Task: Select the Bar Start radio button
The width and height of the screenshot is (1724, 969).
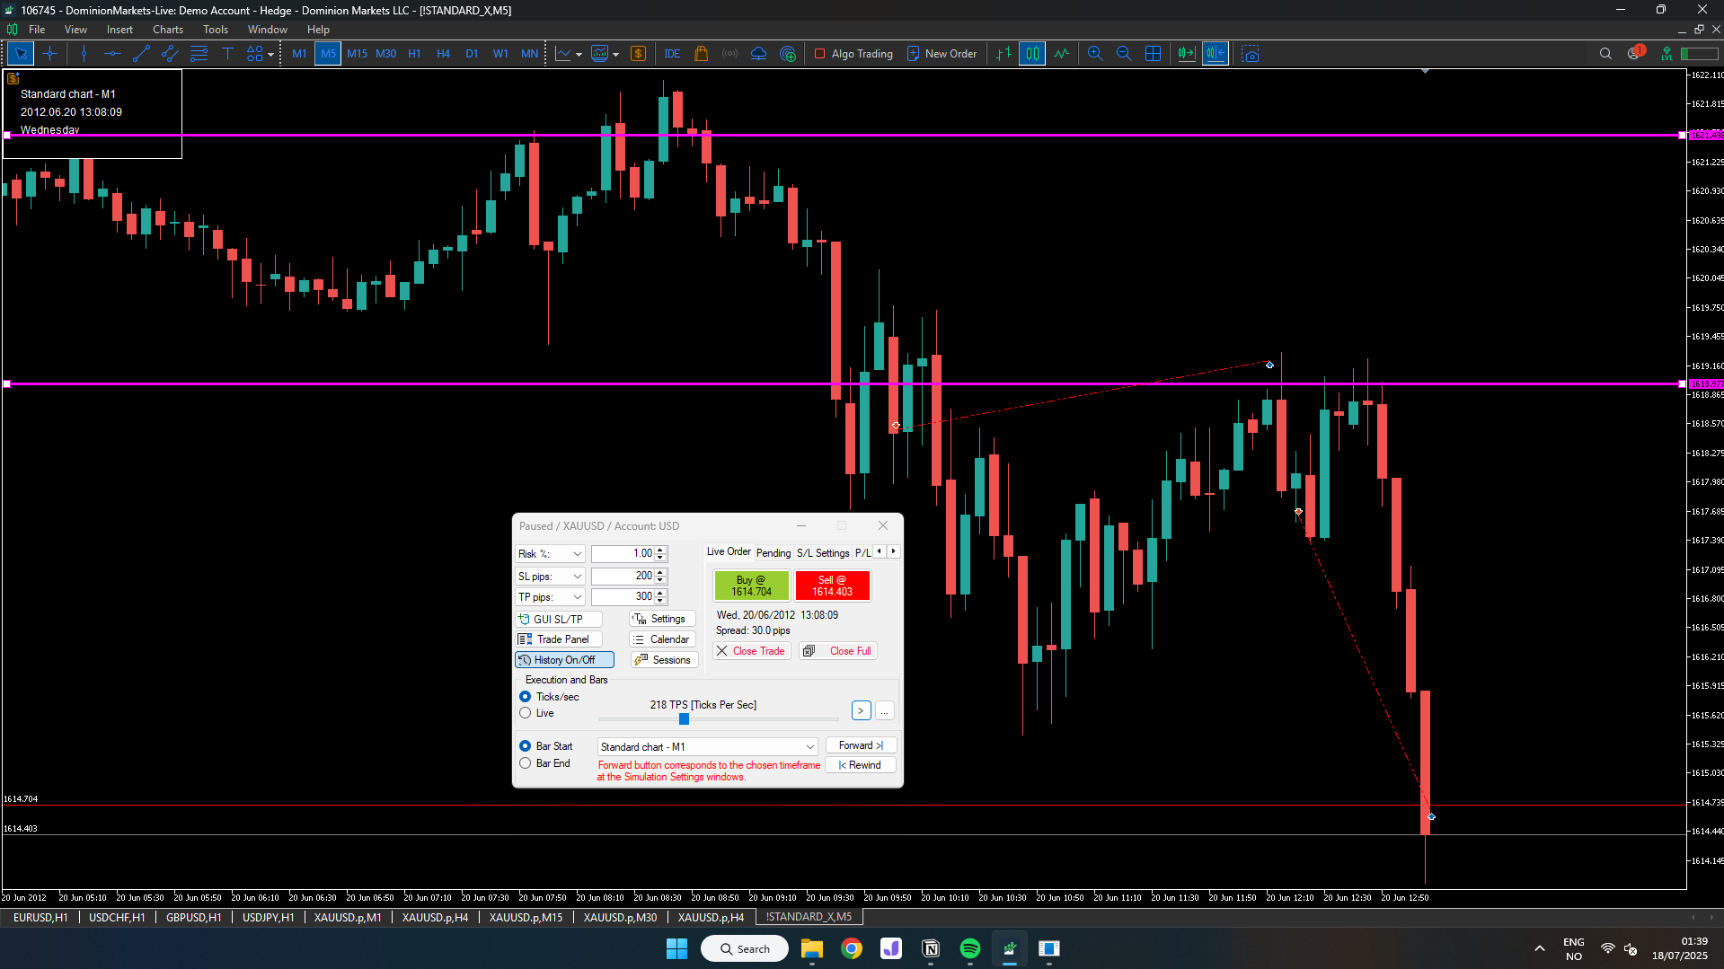Action: click(526, 746)
